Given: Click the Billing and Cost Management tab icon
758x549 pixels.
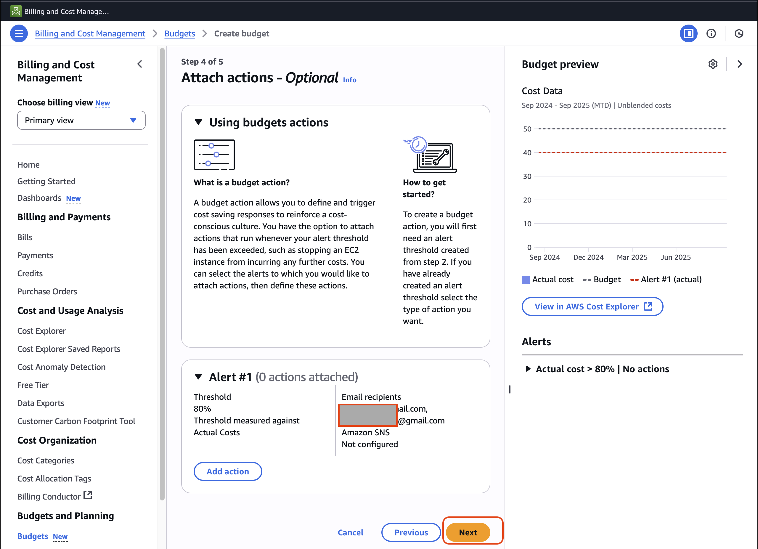Looking at the screenshot, I should pos(16,11).
